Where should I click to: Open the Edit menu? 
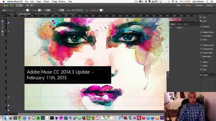click(x=32, y=1)
